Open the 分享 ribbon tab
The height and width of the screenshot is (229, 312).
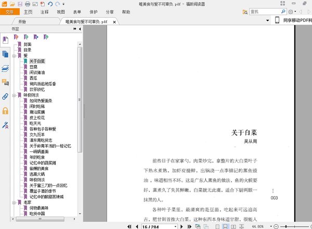pyautogui.click(x=110, y=12)
